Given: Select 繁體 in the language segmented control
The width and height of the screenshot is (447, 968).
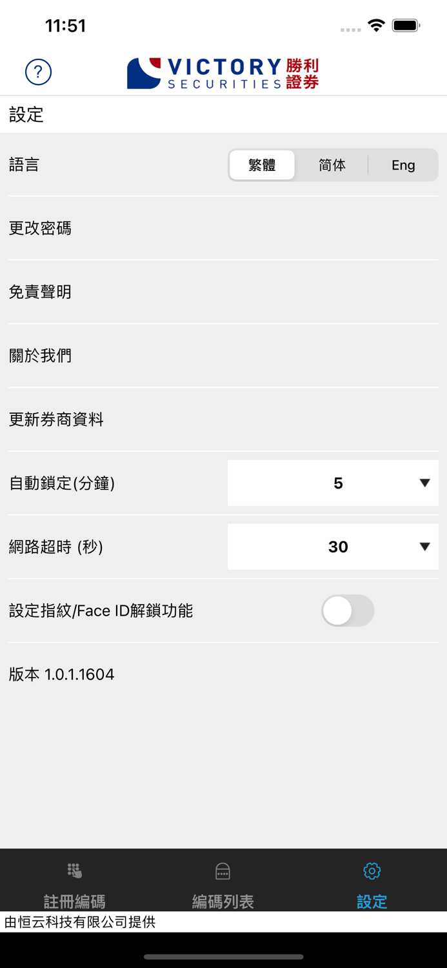Looking at the screenshot, I should 262,165.
